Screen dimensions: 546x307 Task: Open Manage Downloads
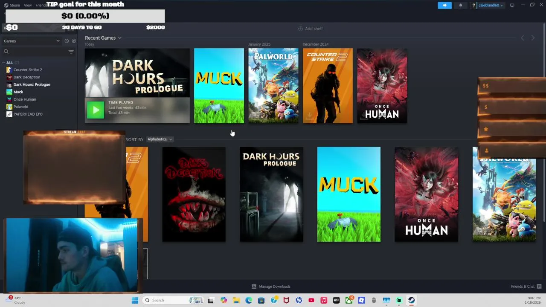[x=271, y=287]
